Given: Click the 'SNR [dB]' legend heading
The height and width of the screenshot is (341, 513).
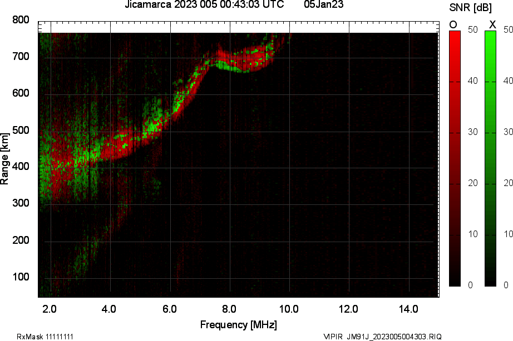Looking at the screenshot, I should 471,8.
